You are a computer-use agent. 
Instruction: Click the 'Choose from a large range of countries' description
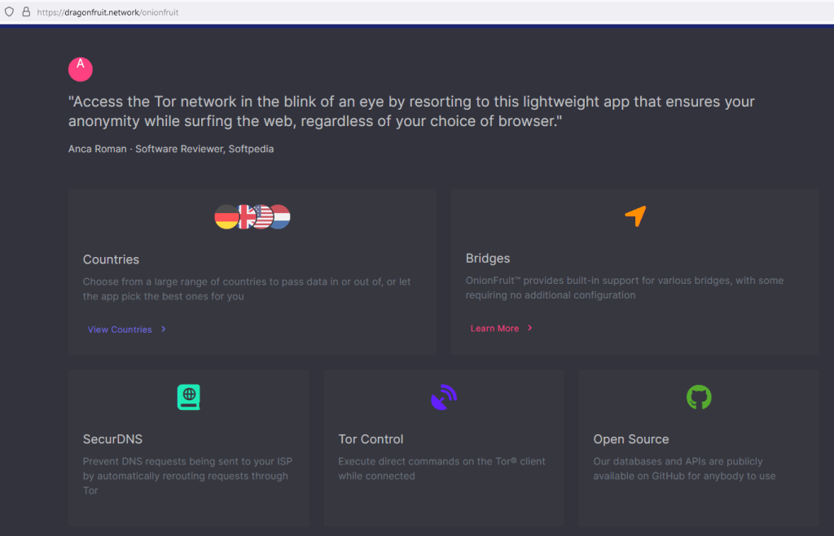(247, 289)
